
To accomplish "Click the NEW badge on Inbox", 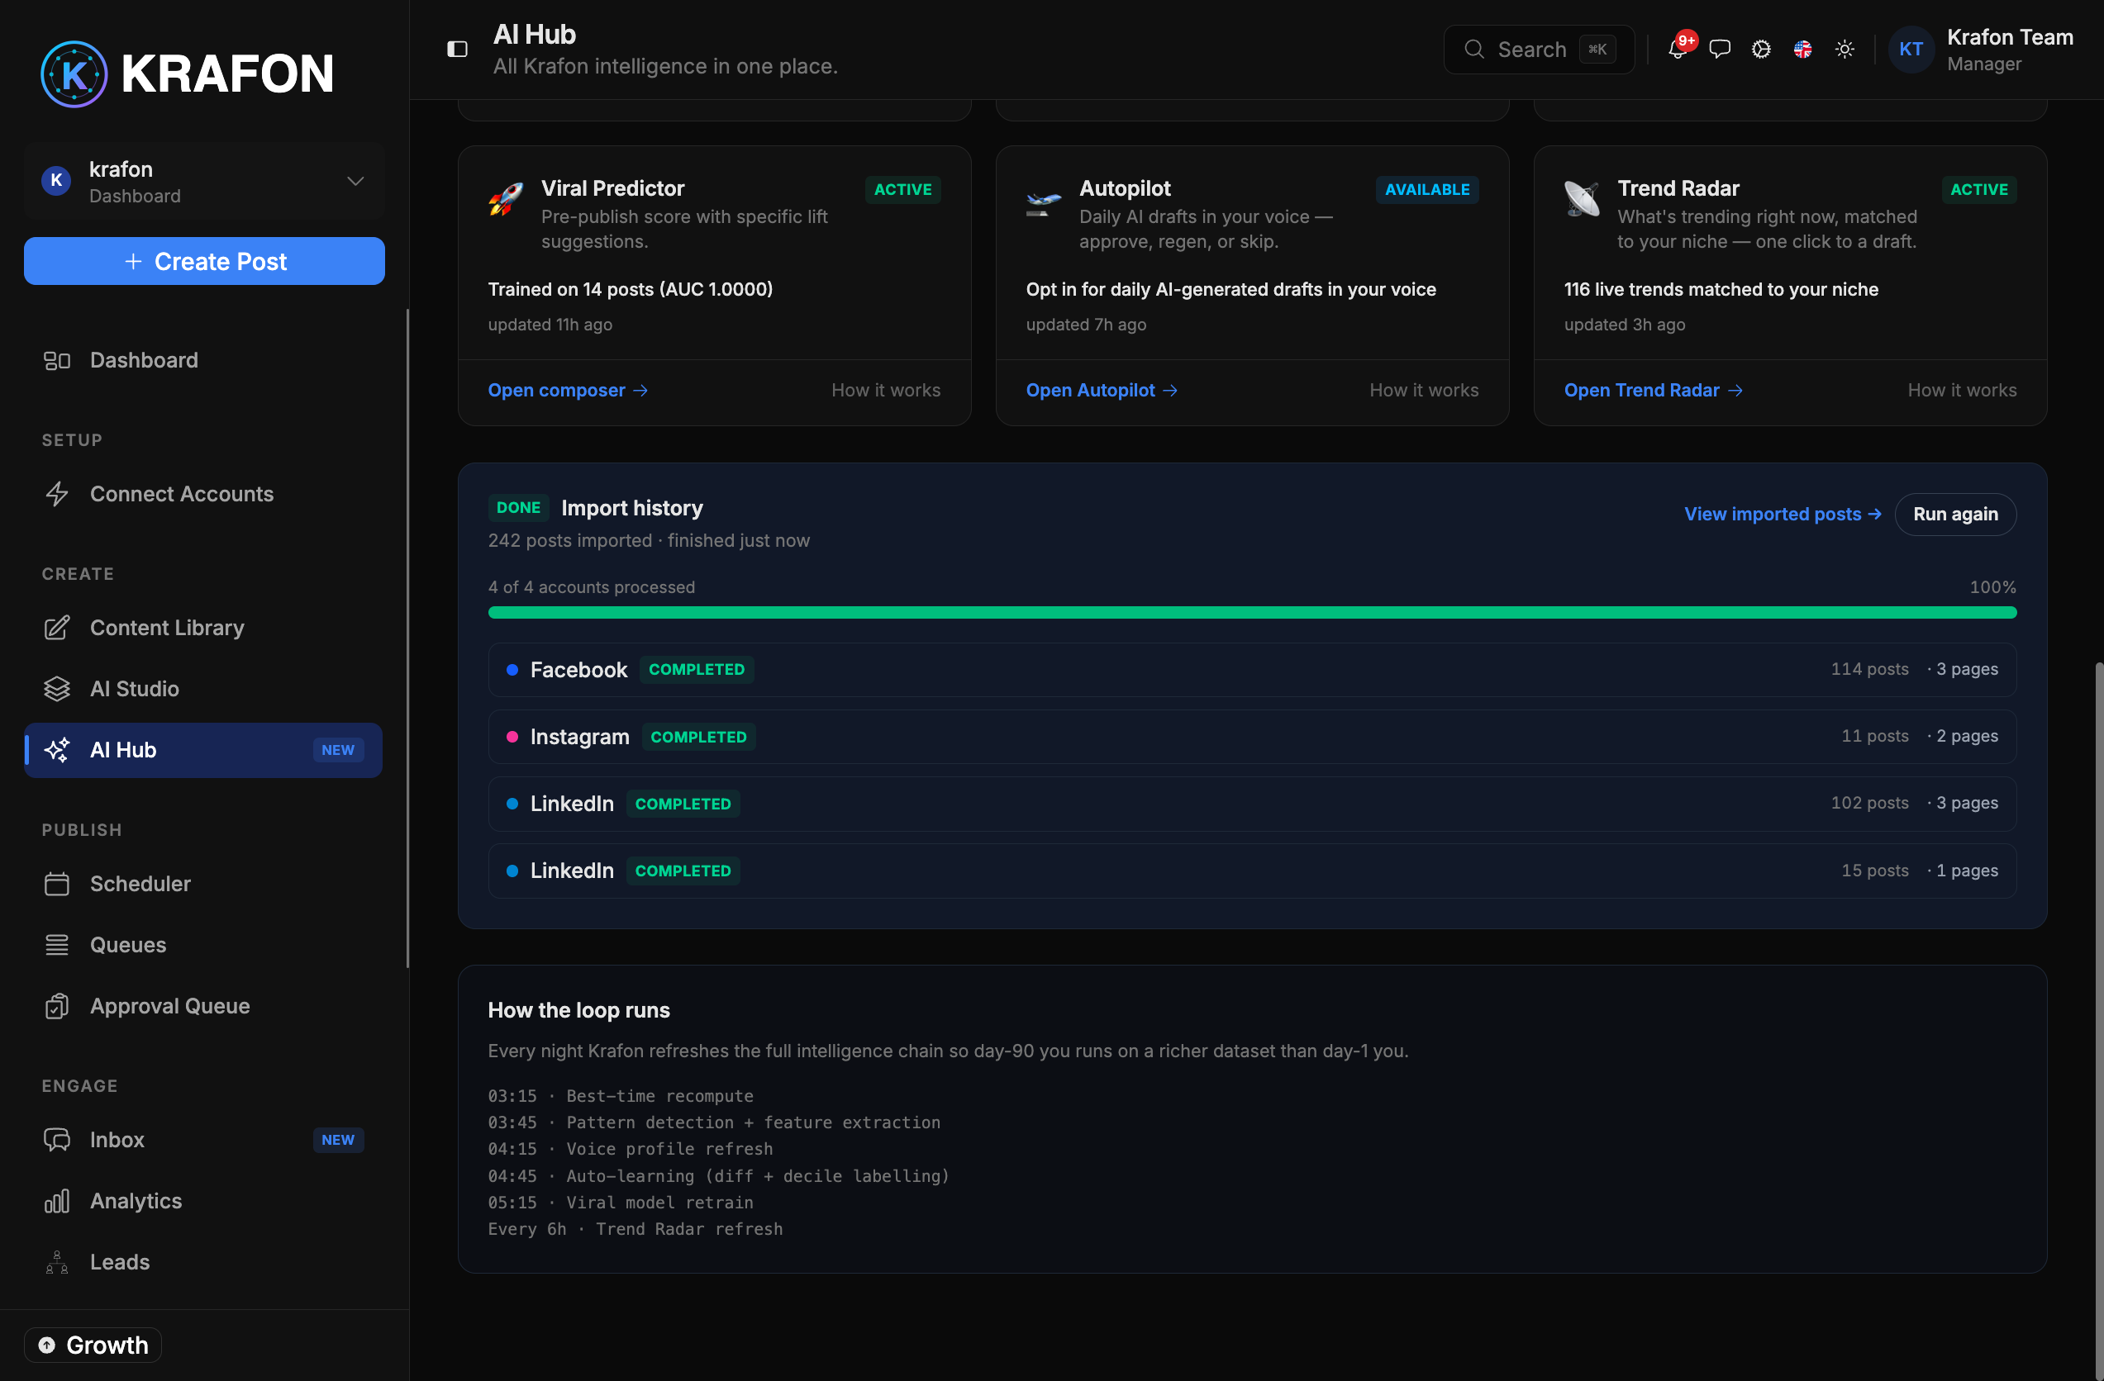I will [338, 1140].
